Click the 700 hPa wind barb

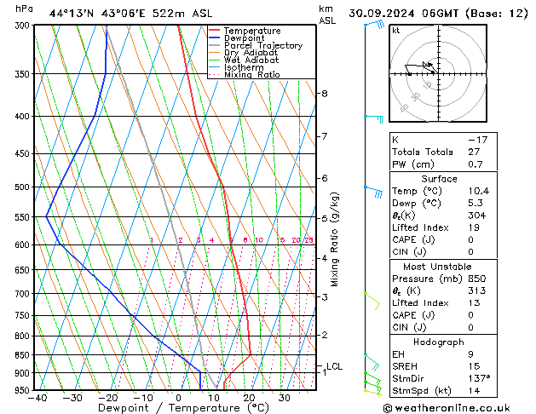click(372, 301)
